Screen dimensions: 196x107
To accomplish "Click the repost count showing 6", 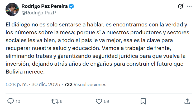I will point(61,101).
